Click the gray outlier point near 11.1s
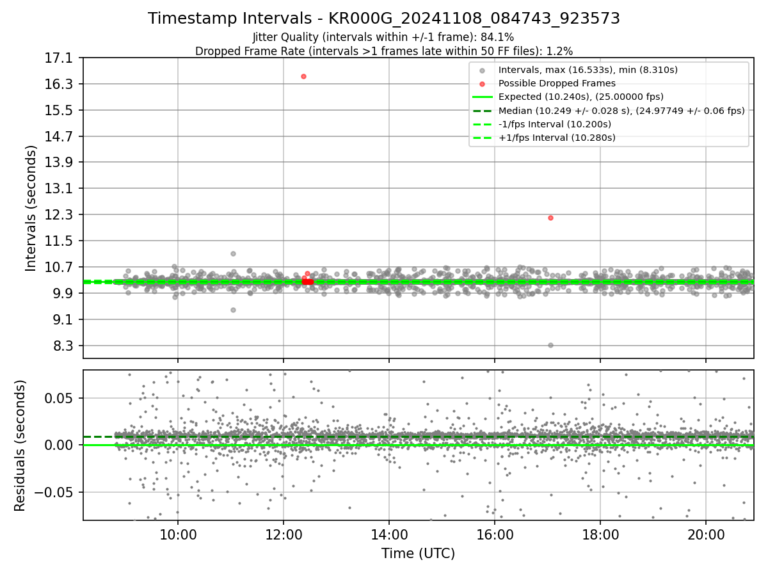Viewport: 768px width, 576px height. pos(233,253)
